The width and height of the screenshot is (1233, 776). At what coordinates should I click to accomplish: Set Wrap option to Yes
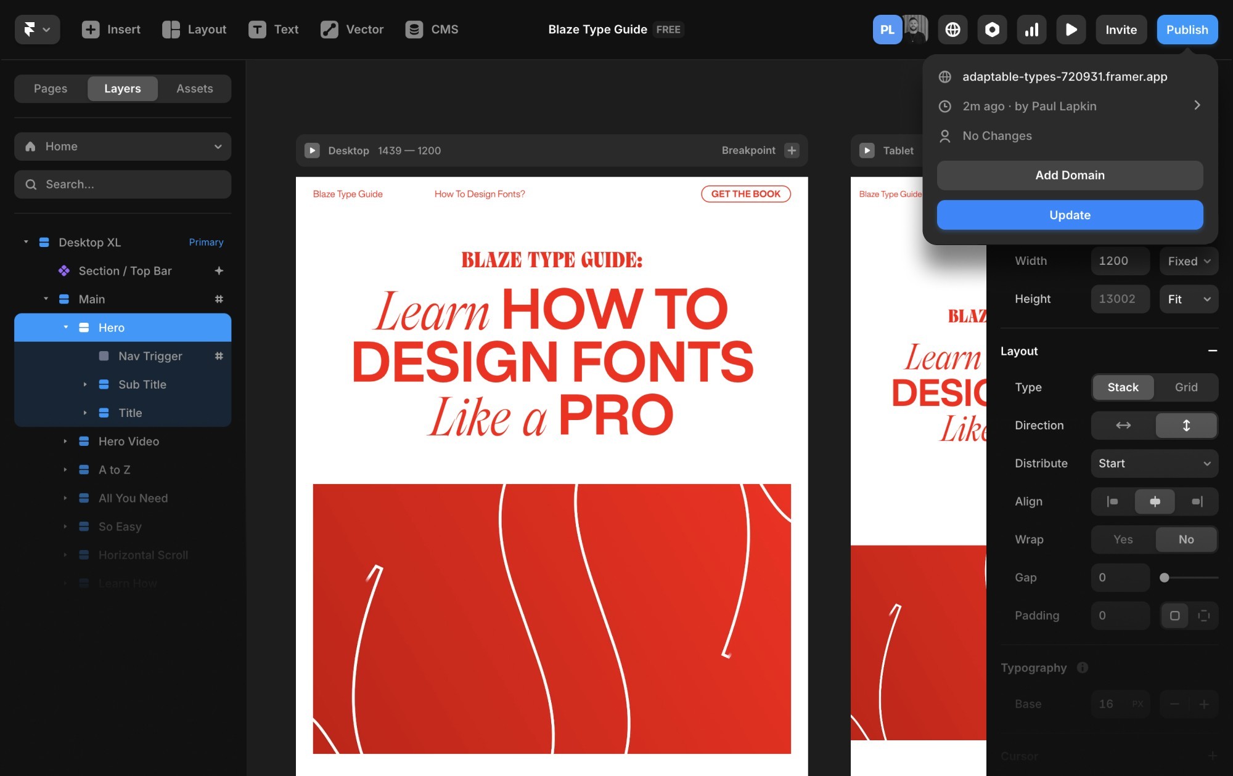pyautogui.click(x=1123, y=540)
